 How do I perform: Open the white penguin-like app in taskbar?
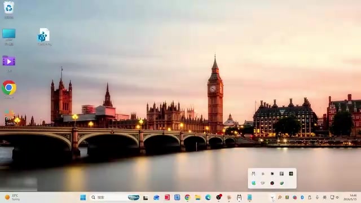239,197
